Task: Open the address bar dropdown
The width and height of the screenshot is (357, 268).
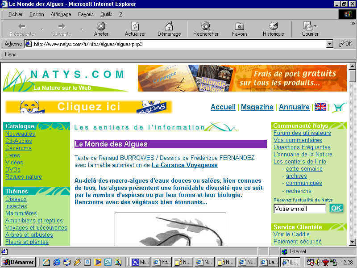Action: [329, 44]
